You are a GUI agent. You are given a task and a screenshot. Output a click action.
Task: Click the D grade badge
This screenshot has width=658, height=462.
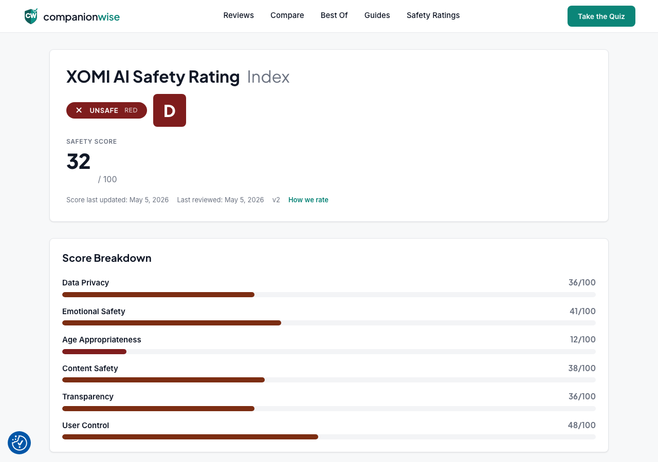[x=170, y=110]
